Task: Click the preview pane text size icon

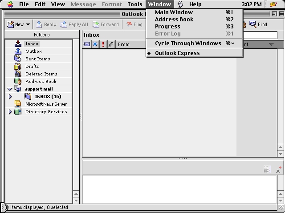Action: coord(278,170)
